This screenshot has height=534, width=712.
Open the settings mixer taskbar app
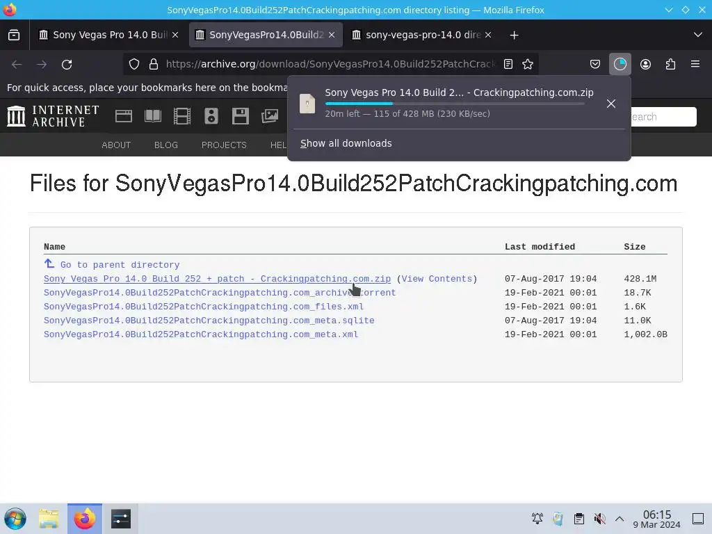pyautogui.click(x=121, y=519)
